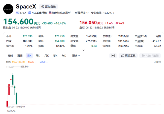Click the 已收盘 06-22 16:00:00 status
Image resolution: width=164 pixels, height=114 pixels.
point(22,28)
